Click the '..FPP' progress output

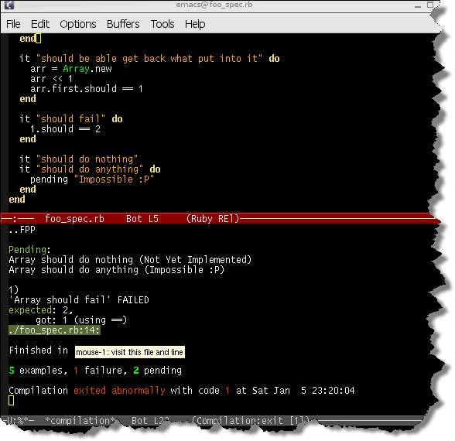[22, 230]
